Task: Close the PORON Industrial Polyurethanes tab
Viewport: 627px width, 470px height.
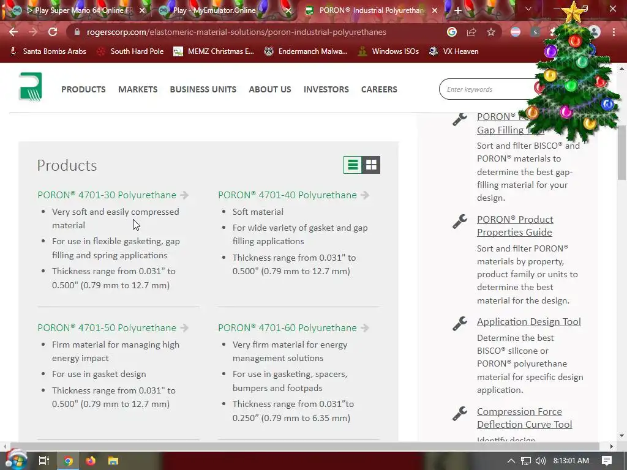Action: 435,10
